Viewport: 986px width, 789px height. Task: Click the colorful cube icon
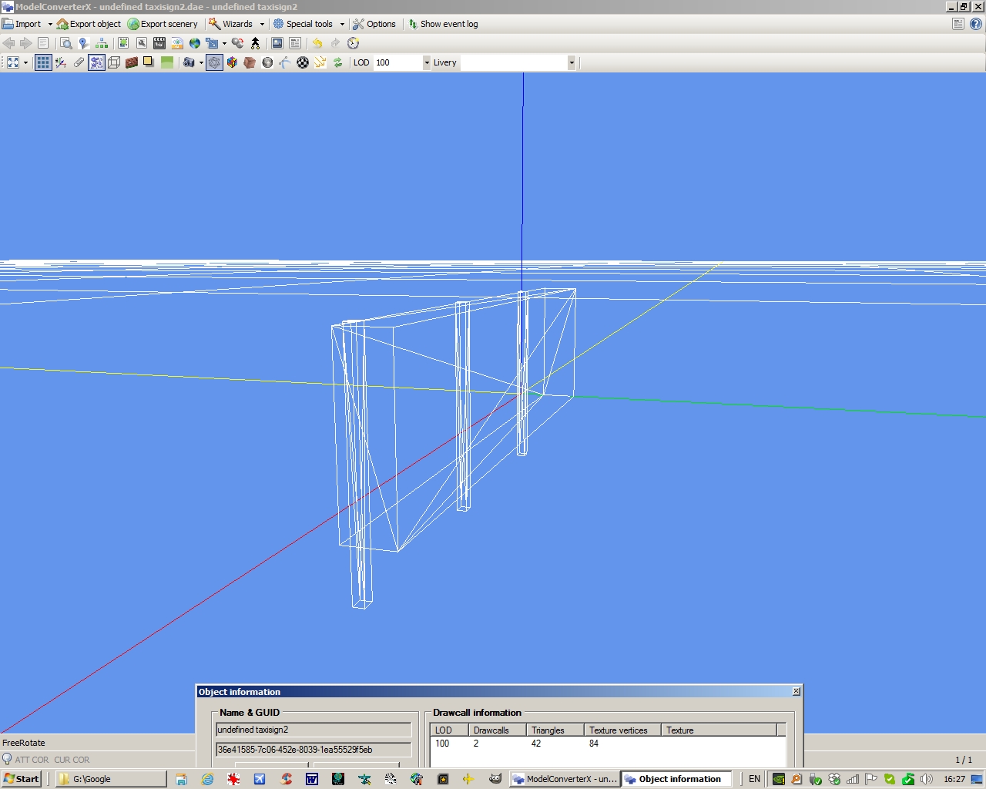(232, 62)
